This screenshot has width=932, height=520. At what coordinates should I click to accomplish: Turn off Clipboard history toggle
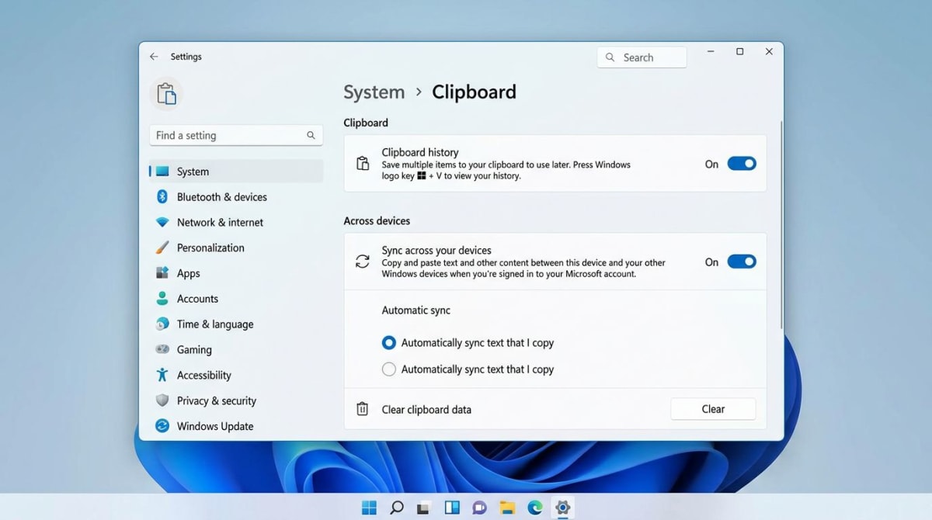[x=742, y=164]
